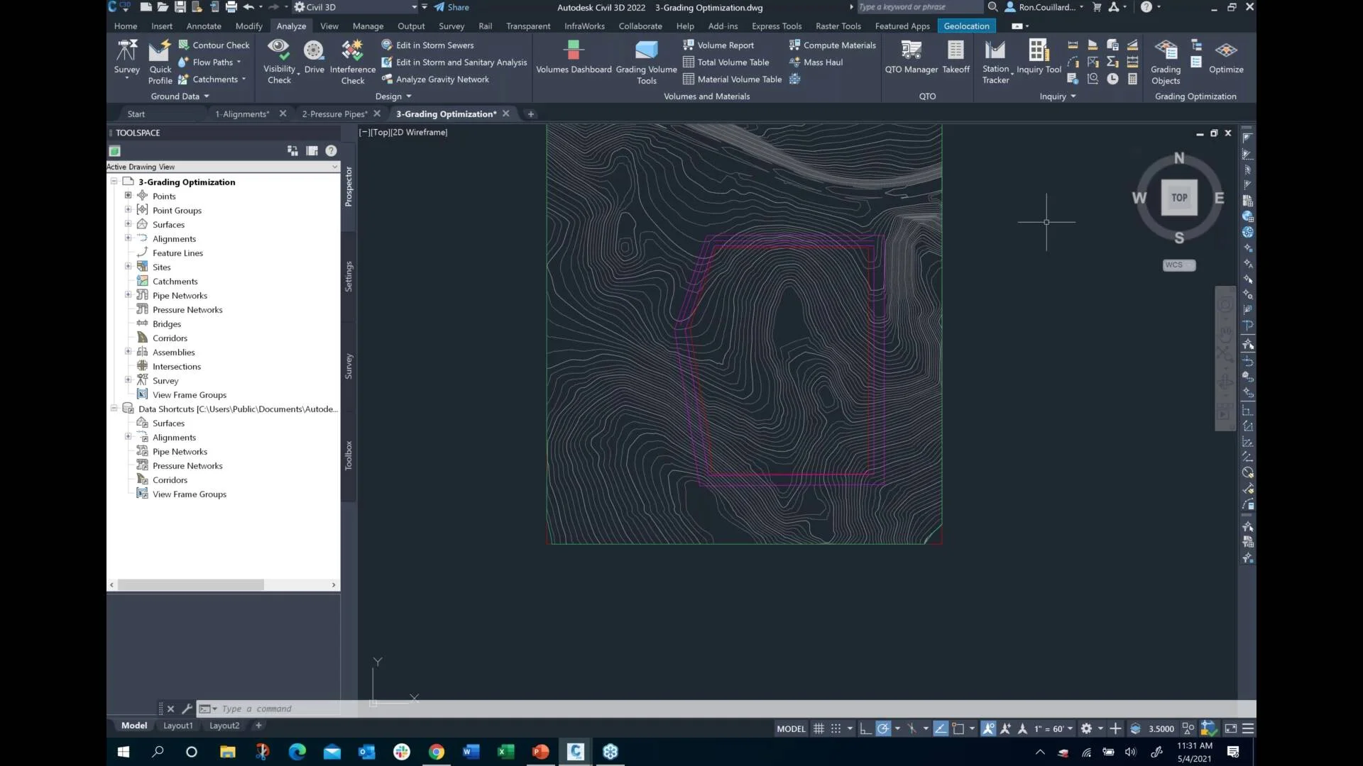Set drawing scale input field value

pos(1049,728)
